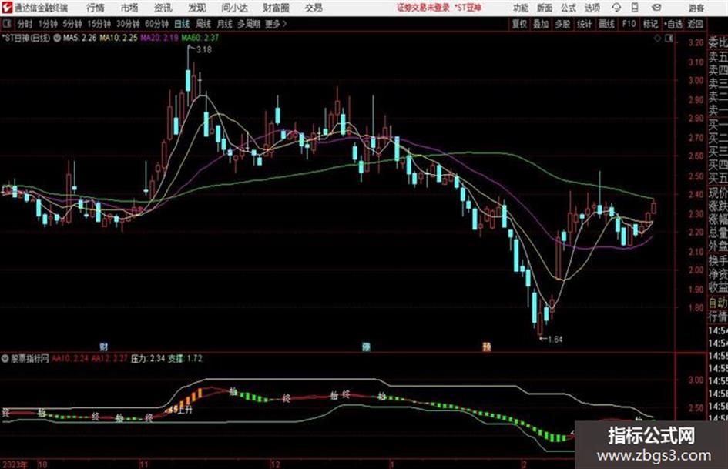
Task: Click the 12 month marker on time axis
Action: pyautogui.click(x=276, y=464)
